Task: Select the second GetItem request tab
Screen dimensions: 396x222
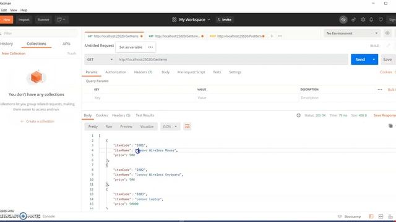Action: pos(176,36)
